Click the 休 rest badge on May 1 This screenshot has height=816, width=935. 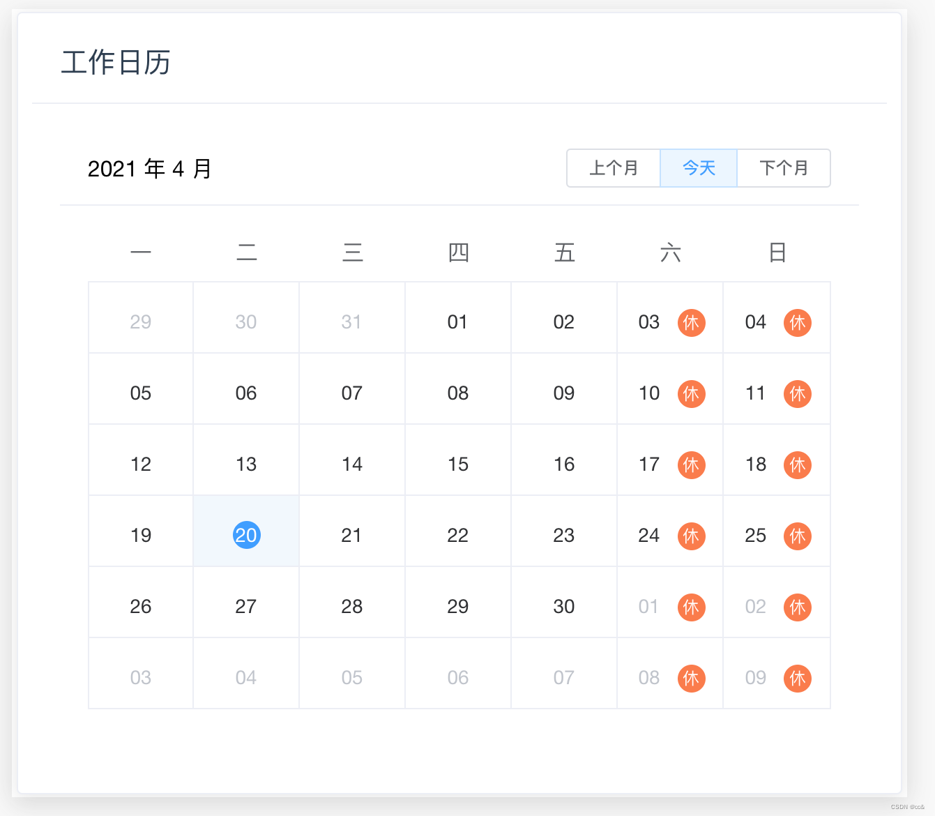pyautogui.click(x=692, y=607)
